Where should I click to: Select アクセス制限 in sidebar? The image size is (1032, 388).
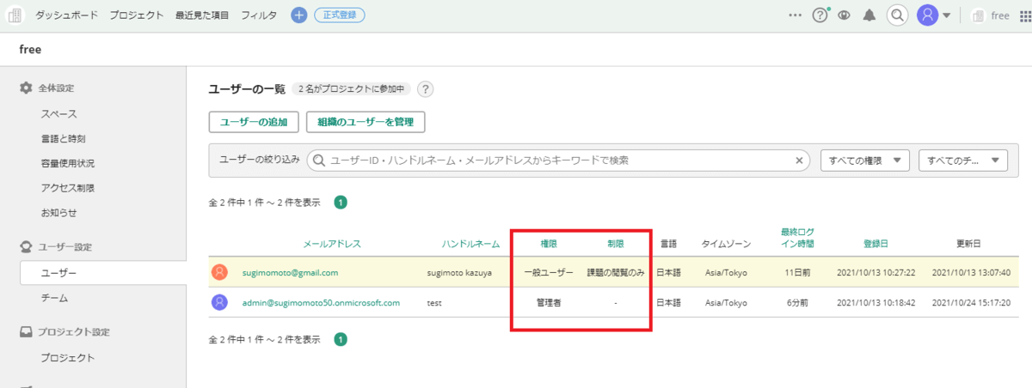pyautogui.click(x=67, y=188)
